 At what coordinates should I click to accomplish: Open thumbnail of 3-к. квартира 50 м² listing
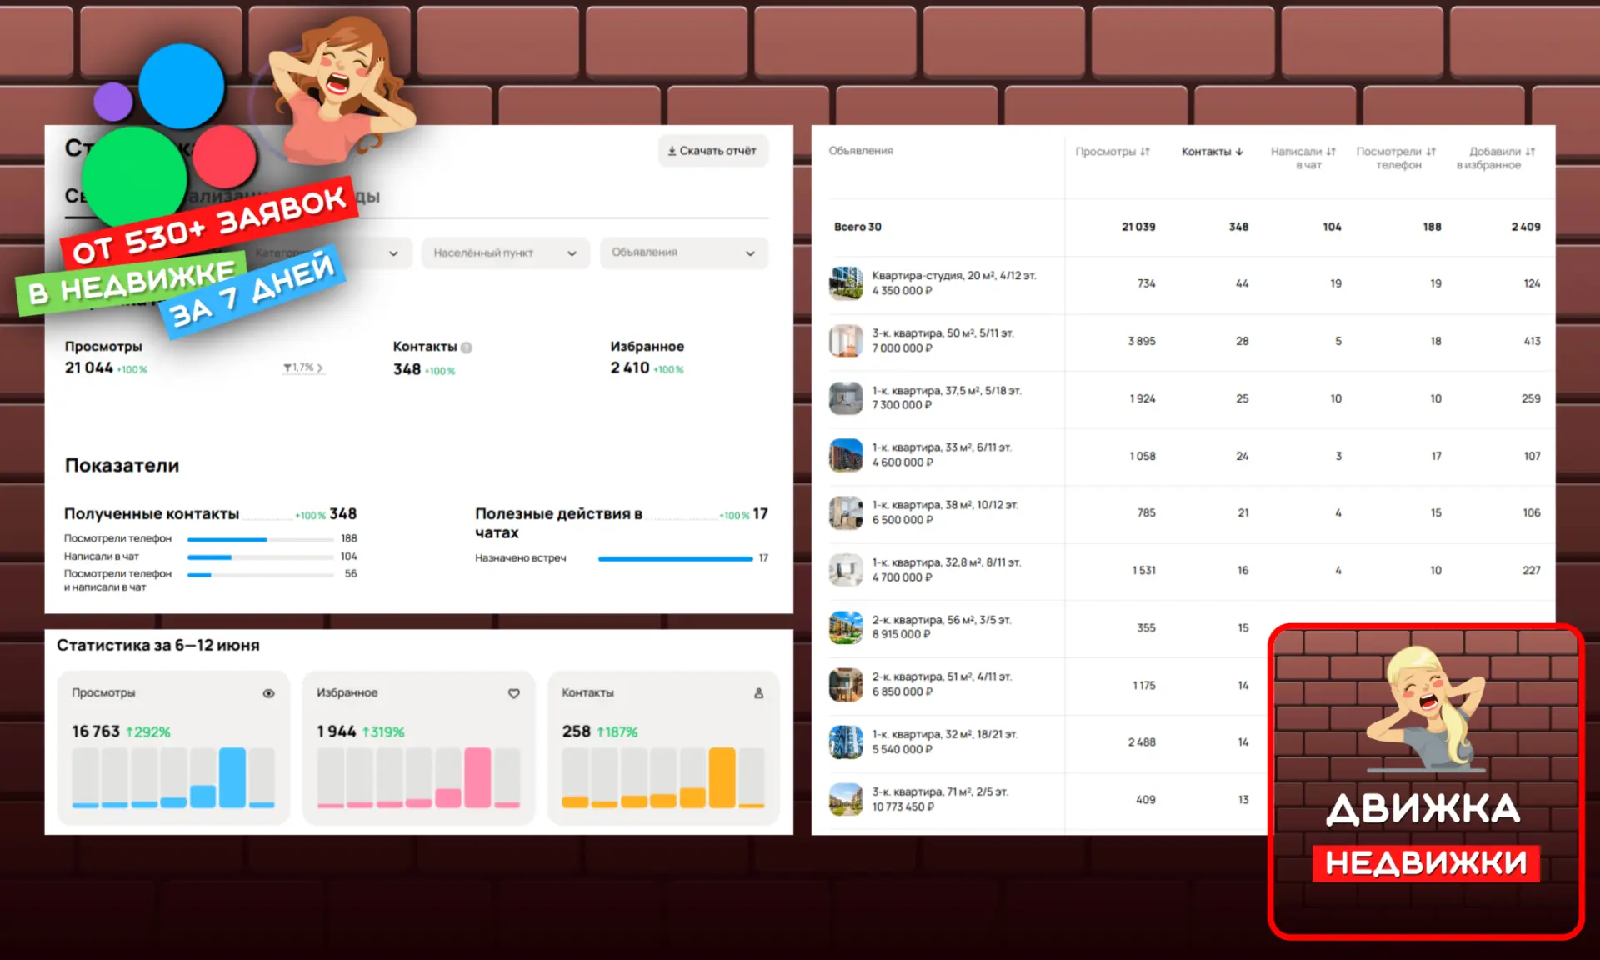[x=846, y=341]
